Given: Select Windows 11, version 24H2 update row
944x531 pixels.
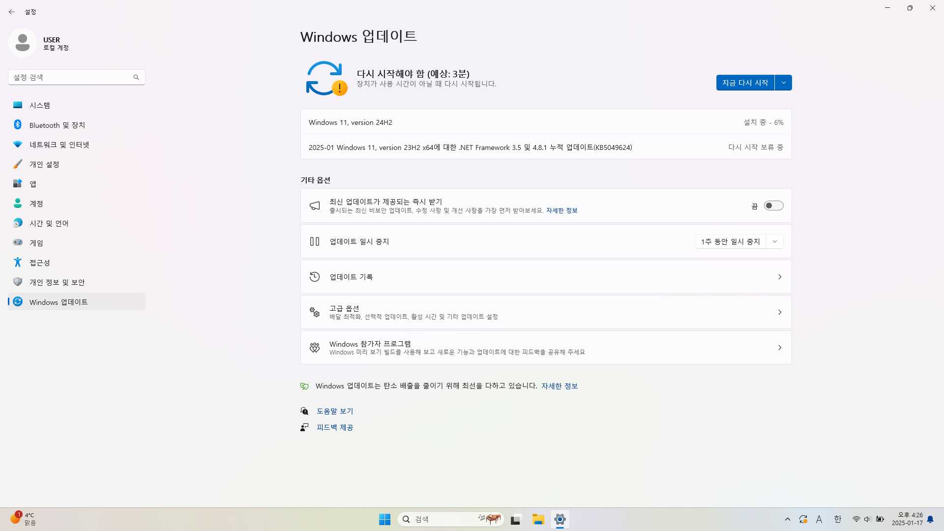Looking at the screenshot, I should tap(546, 122).
